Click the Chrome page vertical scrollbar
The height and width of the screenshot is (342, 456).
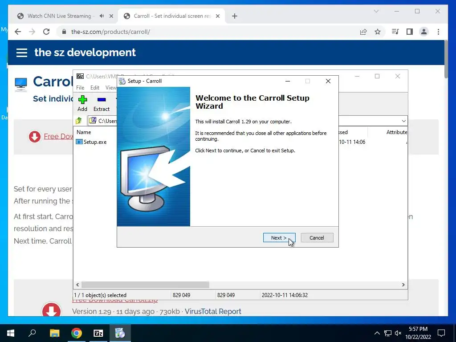pos(446,60)
